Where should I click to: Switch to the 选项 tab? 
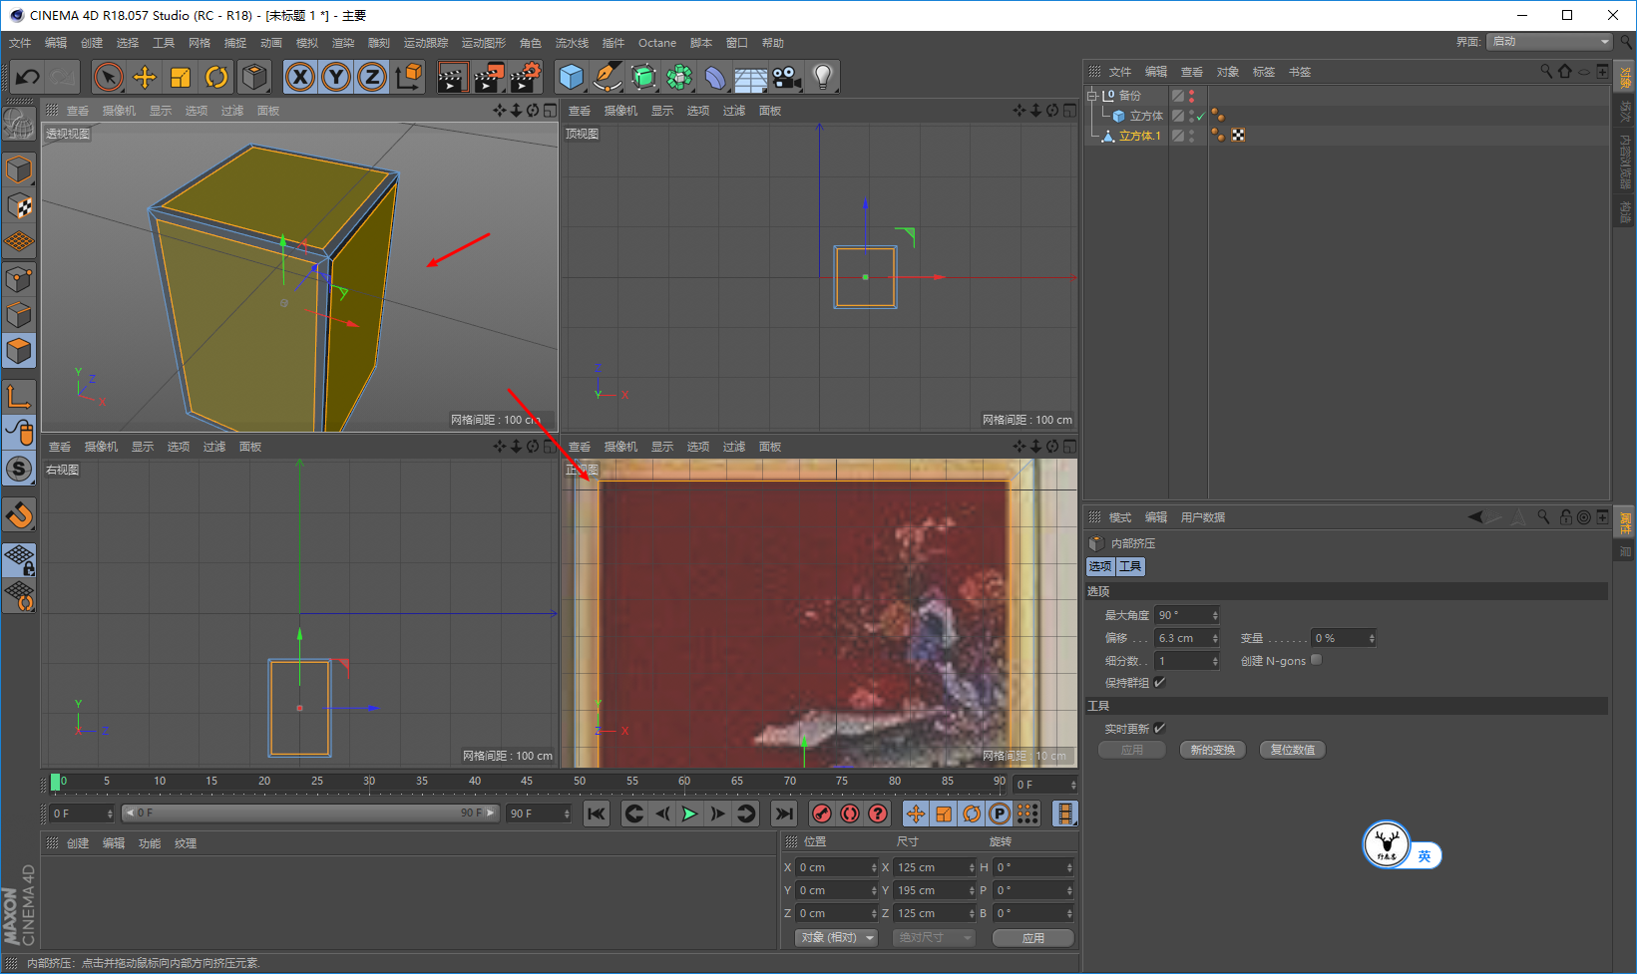[x=1100, y=566]
